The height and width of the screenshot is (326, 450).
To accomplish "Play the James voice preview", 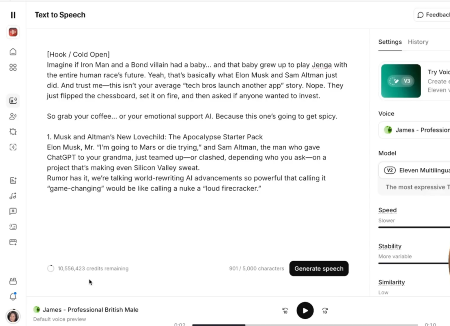I will click(305, 311).
